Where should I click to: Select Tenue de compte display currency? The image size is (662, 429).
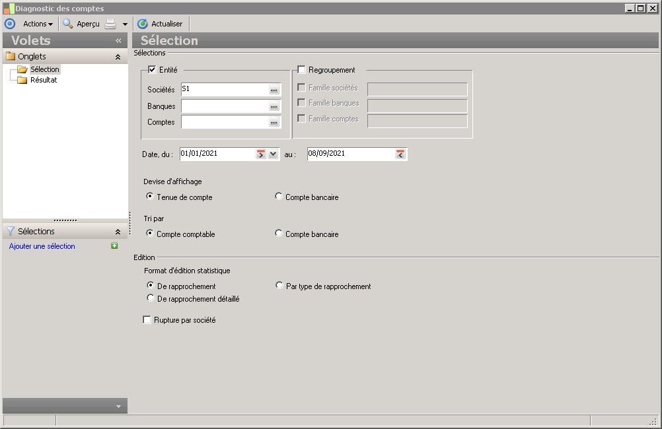tap(150, 196)
